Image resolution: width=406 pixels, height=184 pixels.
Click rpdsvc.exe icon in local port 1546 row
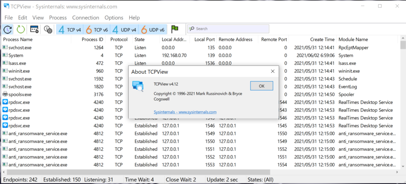5,126
